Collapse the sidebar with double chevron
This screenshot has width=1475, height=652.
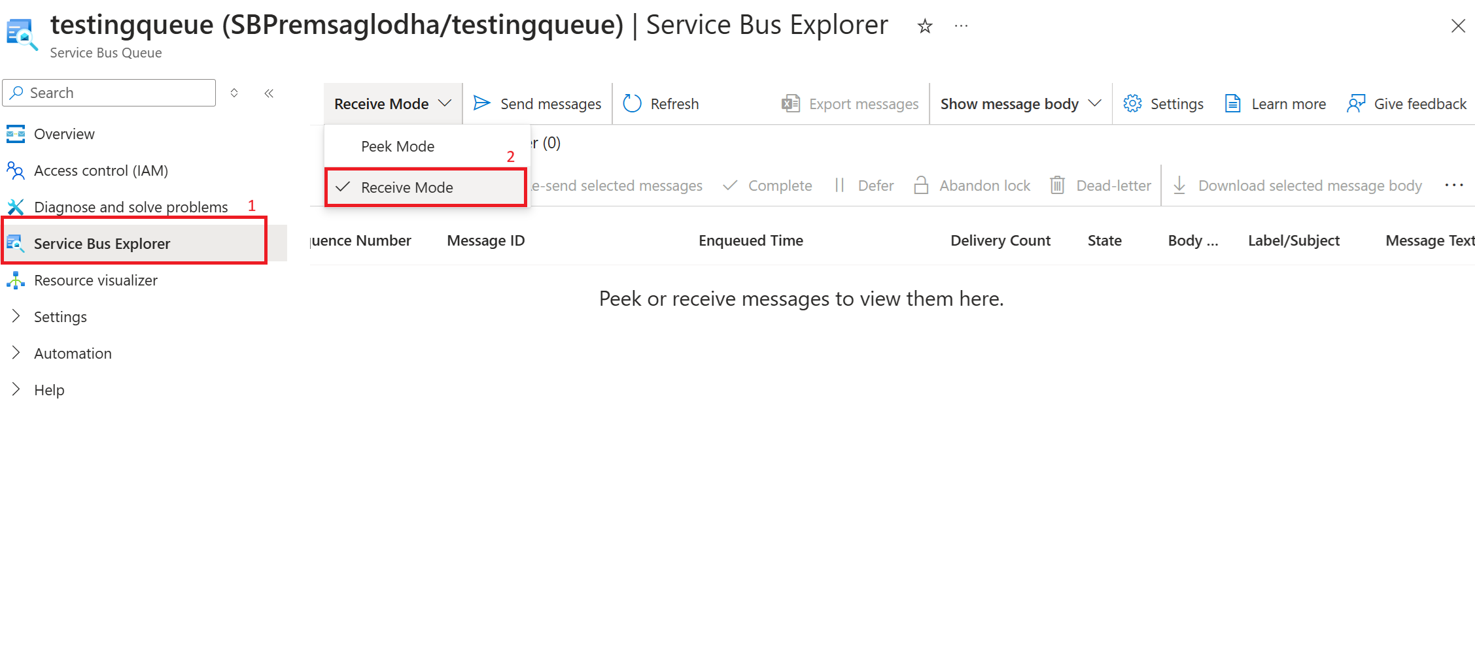269,93
